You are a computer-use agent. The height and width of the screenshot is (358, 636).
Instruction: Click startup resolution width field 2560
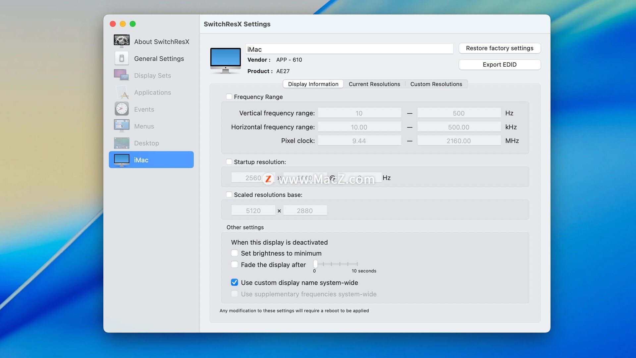[x=253, y=178]
